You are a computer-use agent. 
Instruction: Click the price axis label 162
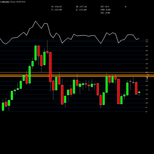(x=147, y=51)
